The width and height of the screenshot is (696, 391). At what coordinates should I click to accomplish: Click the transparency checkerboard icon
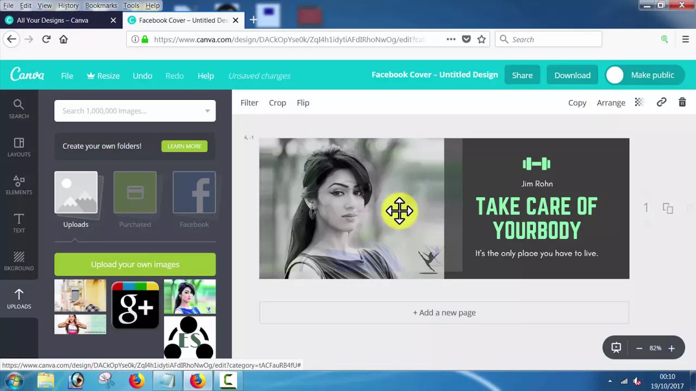[x=639, y=102]
